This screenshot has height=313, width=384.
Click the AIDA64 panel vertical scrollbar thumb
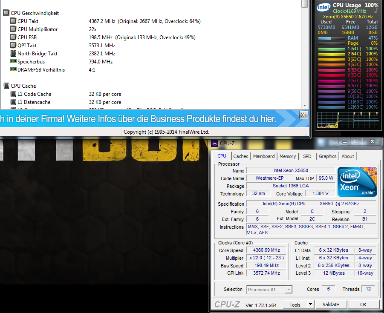305,4
